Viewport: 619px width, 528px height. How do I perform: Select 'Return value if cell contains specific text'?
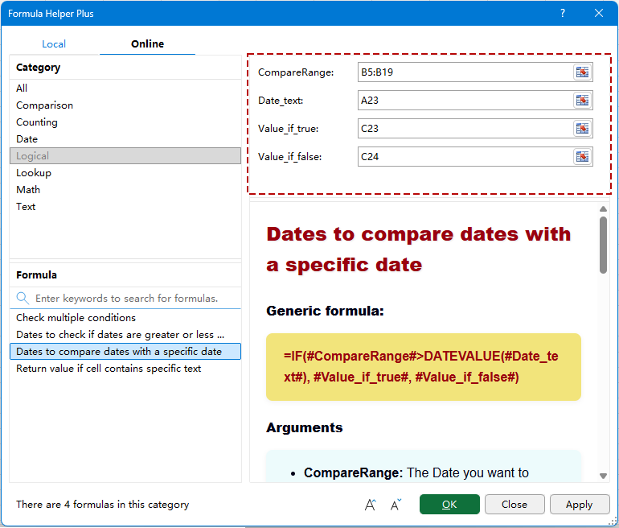(125, 369)
